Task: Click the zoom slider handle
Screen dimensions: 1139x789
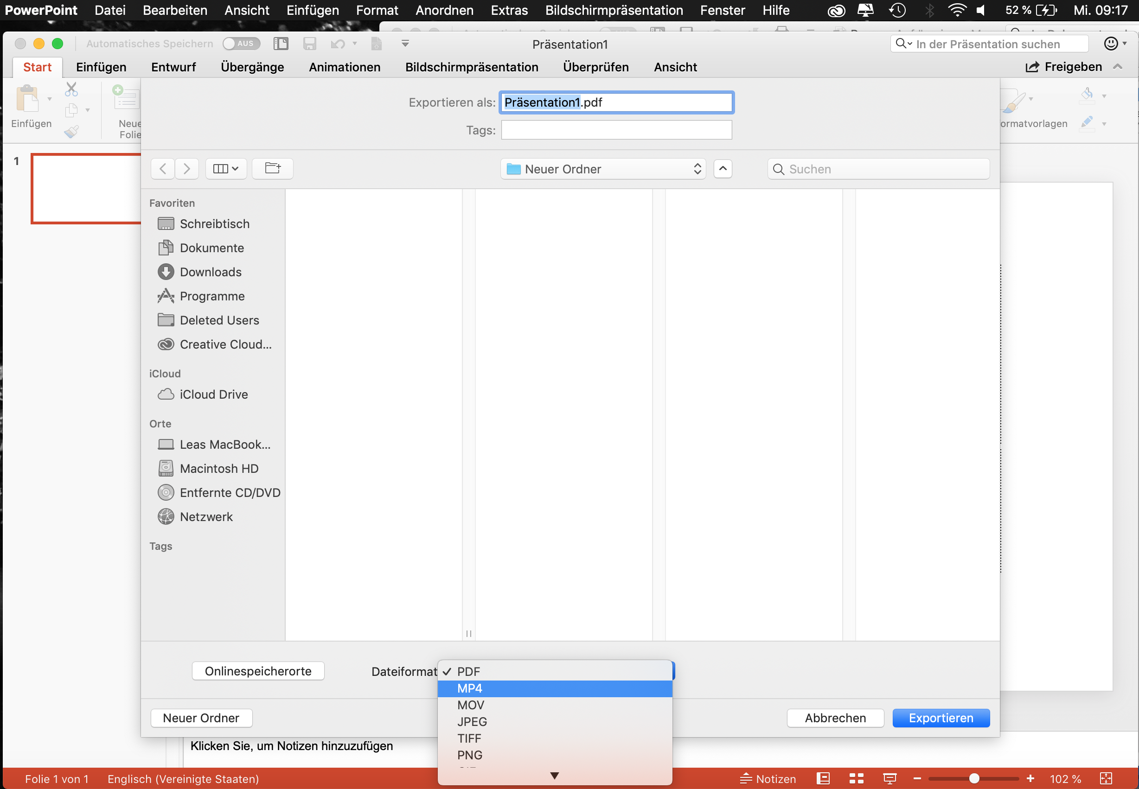Action: pos(974,779)
